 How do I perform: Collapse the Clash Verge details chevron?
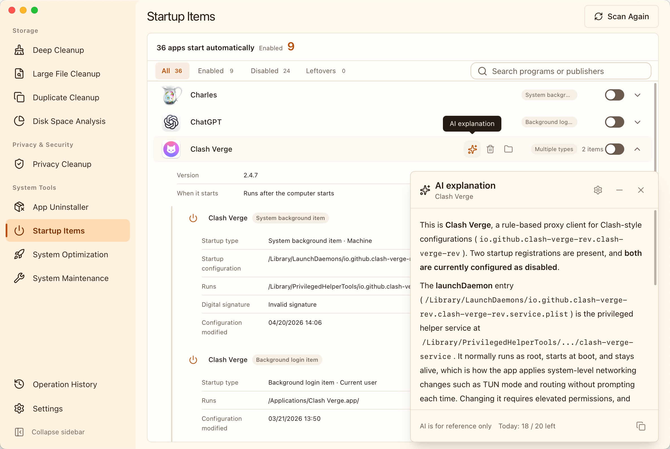[637, 149]
